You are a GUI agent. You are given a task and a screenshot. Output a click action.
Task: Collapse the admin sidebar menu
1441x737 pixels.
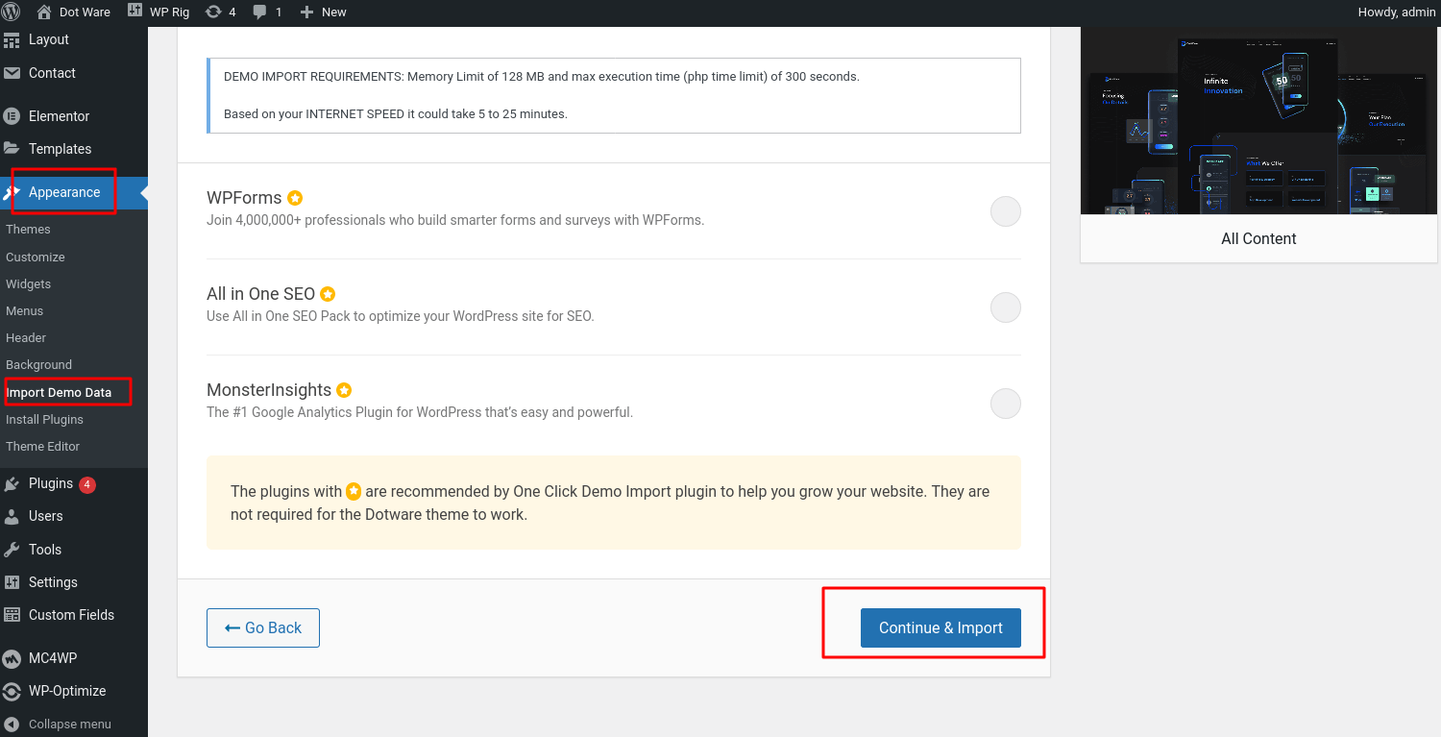[x=58, y=725]
